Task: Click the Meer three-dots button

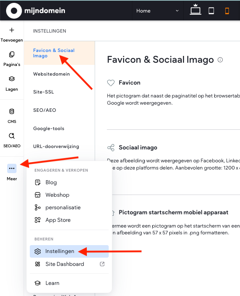Action: pos(12,168)
